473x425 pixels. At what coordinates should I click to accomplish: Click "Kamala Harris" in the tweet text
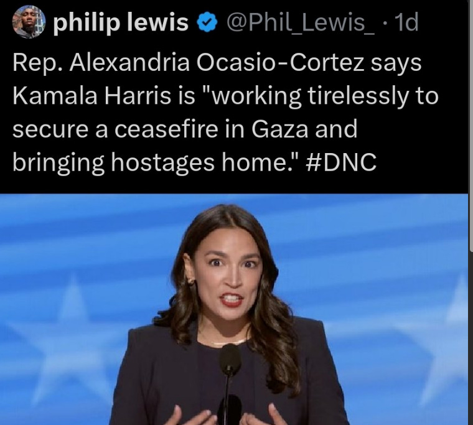[x=91, y=96]
